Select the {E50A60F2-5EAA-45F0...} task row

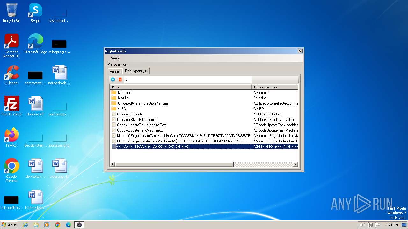(204, 147)
